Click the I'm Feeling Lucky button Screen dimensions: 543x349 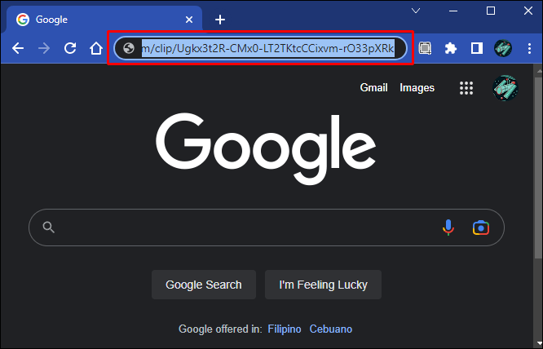click(323, 285)
